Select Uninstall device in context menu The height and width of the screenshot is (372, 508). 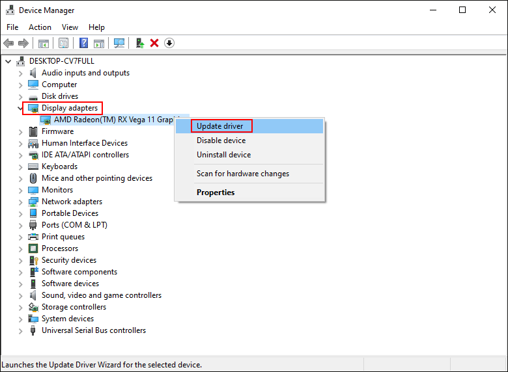[223, 155]
